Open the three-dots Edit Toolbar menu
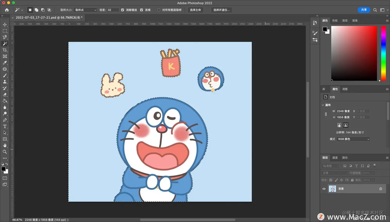Image resolution: width=390 pixels, height=222 pixels. pyautogui.click(x=5, y=158)
